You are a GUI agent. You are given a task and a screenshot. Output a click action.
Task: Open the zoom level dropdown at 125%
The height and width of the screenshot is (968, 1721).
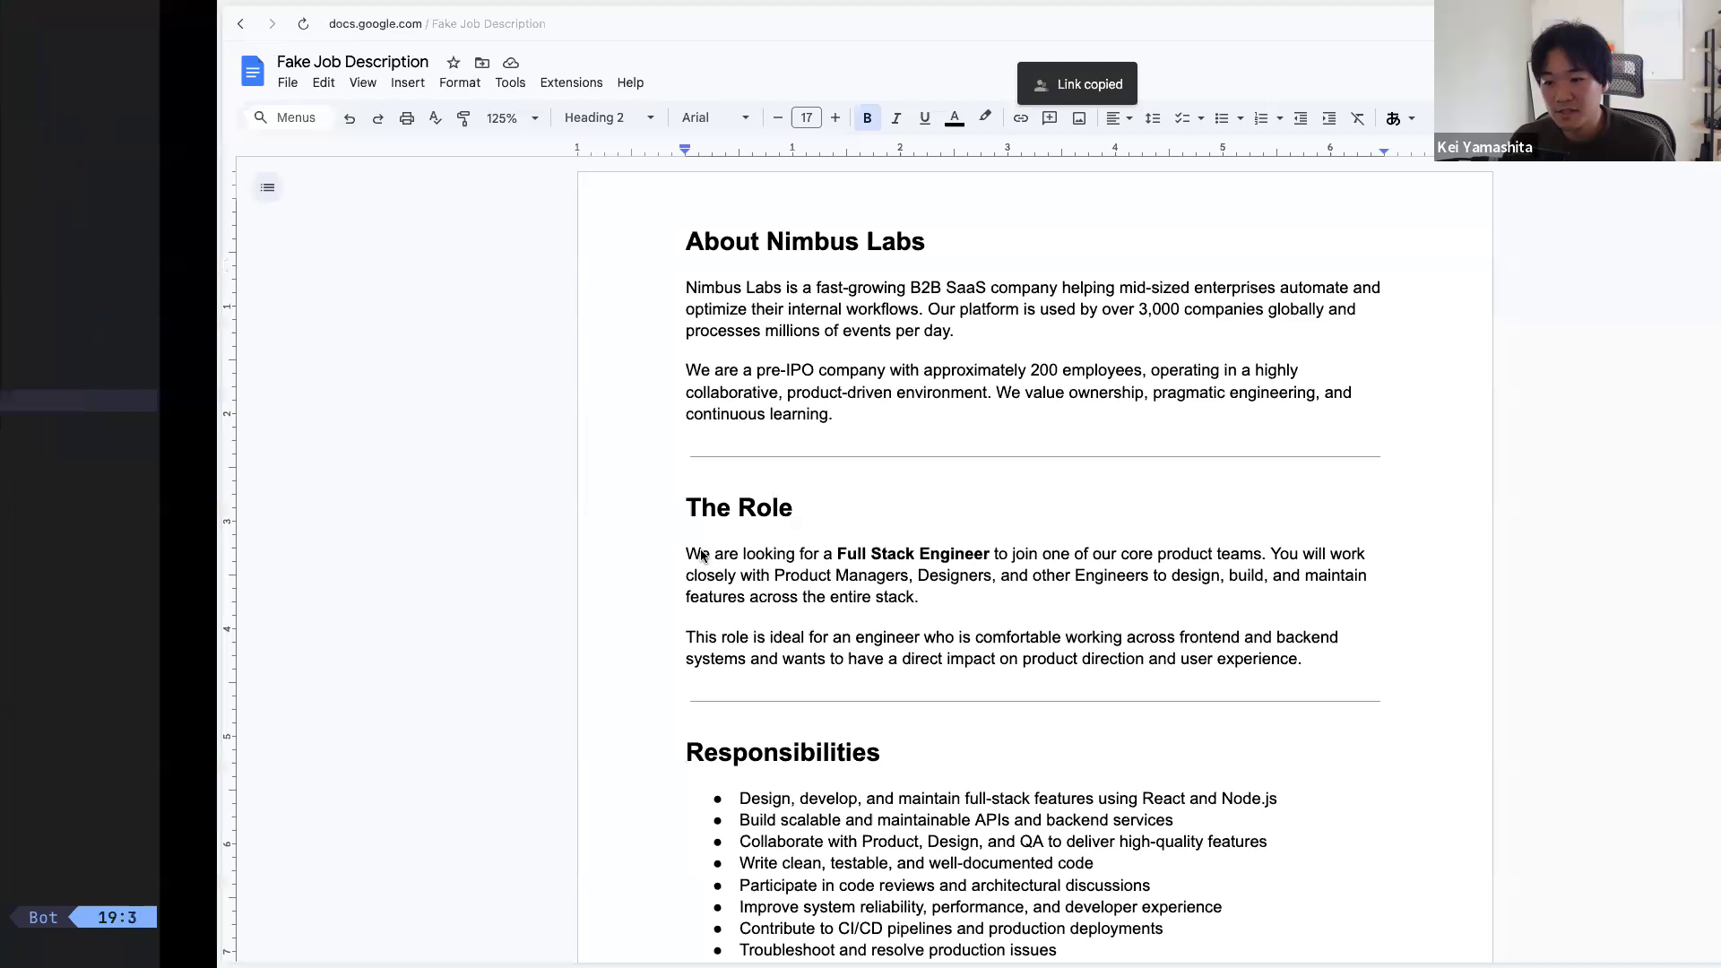[x=512, y=118]
